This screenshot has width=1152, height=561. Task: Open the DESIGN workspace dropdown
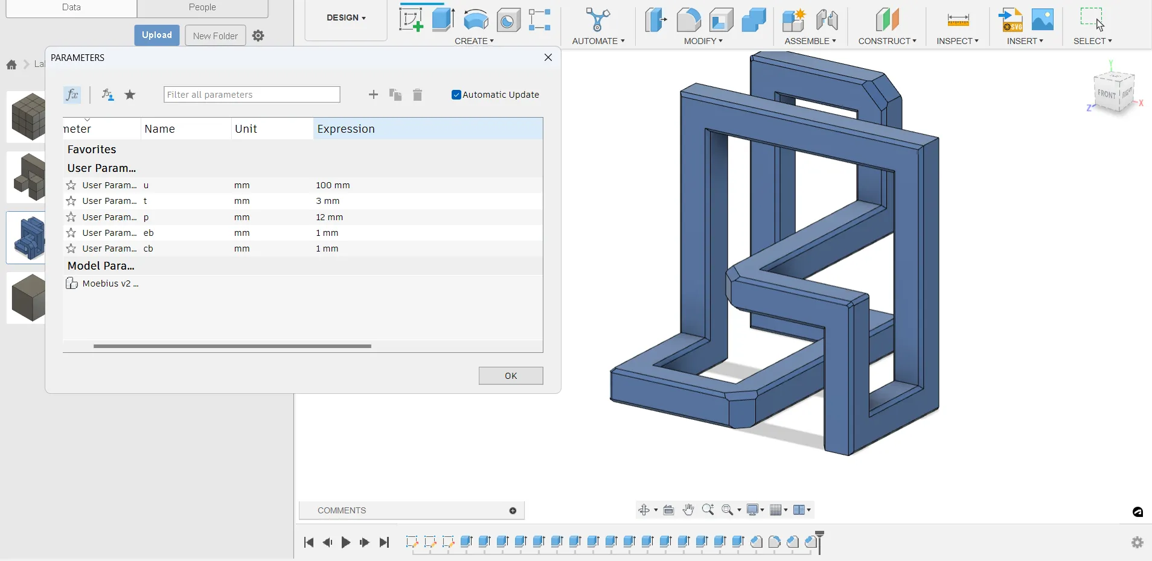point(346,18)
